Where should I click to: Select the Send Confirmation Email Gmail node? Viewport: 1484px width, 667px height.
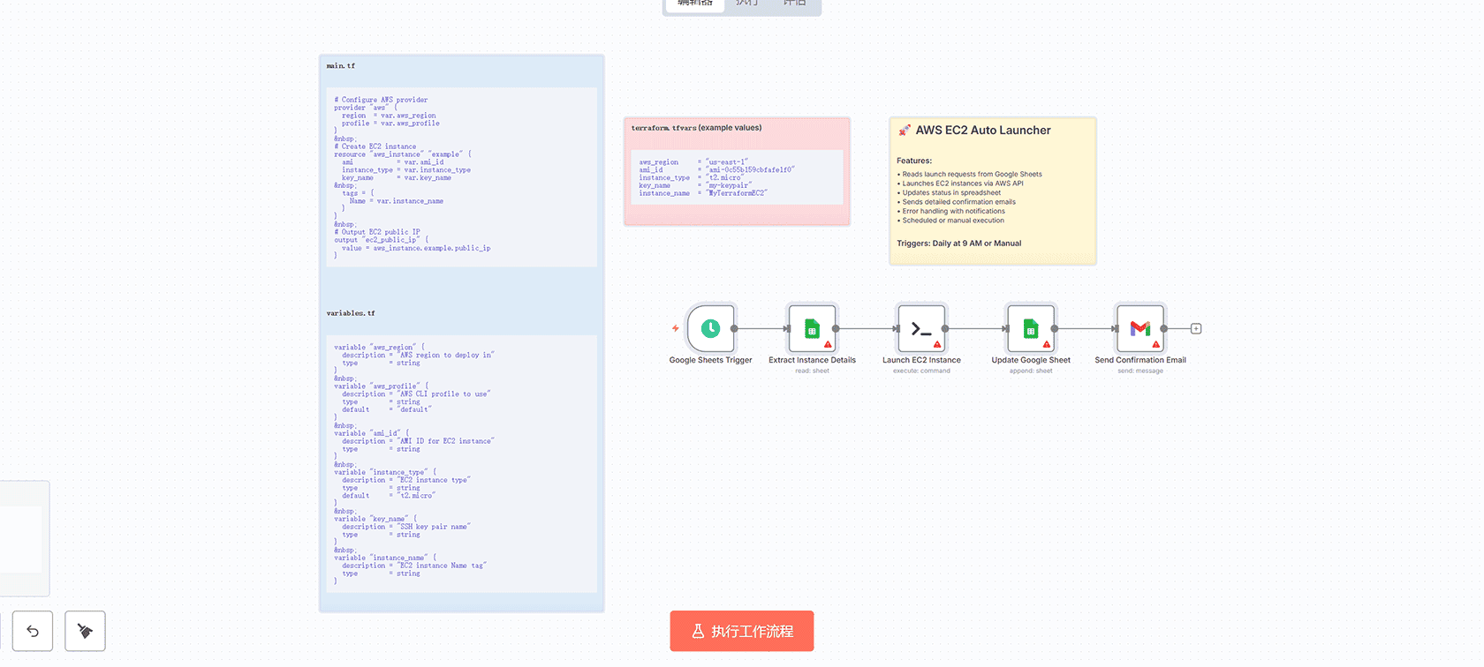[1139, 329]
